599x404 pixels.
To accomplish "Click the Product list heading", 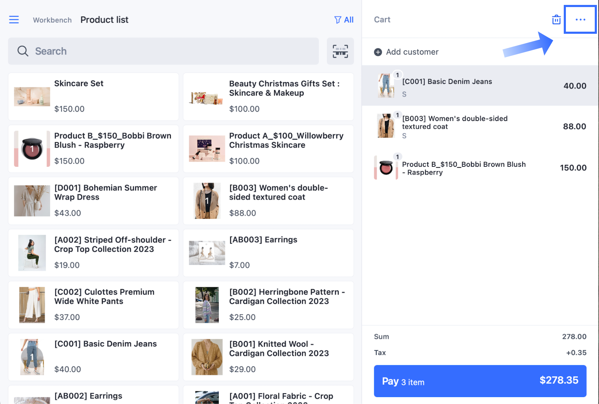I will [104, 20].
